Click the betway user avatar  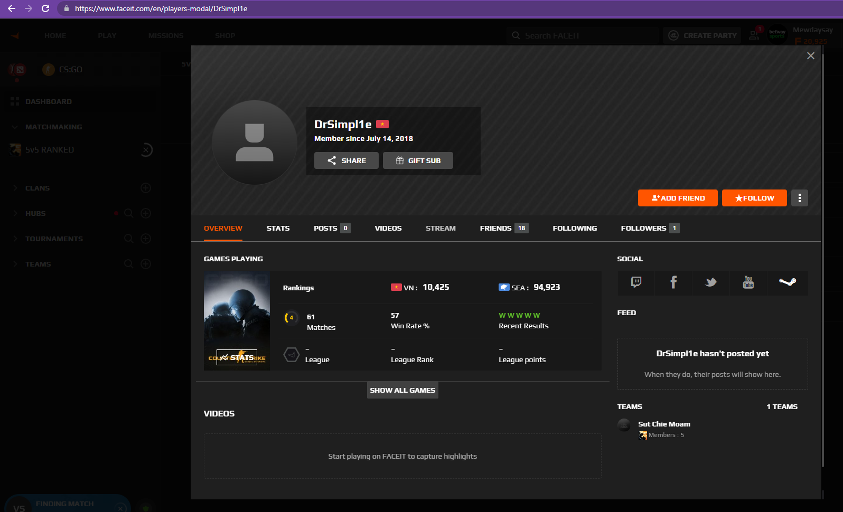(x=777, y=35)
